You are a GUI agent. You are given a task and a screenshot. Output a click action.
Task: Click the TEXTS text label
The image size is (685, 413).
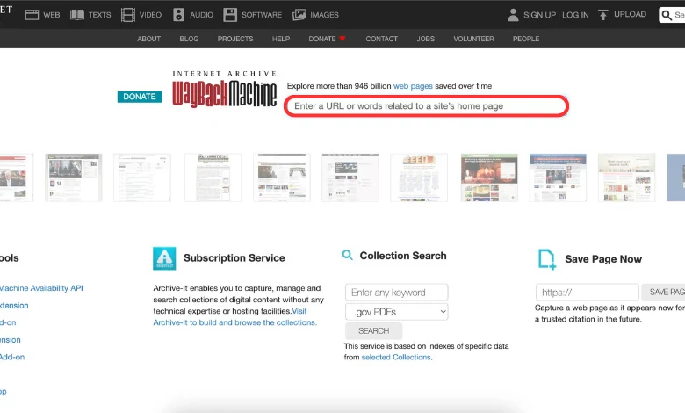coord(99,15)
